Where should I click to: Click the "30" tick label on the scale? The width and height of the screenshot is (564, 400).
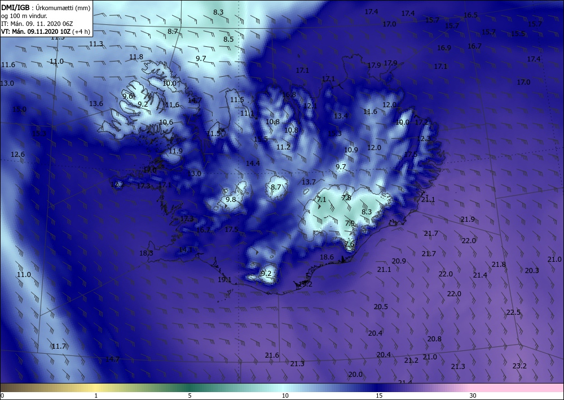[x=473, y=395]
